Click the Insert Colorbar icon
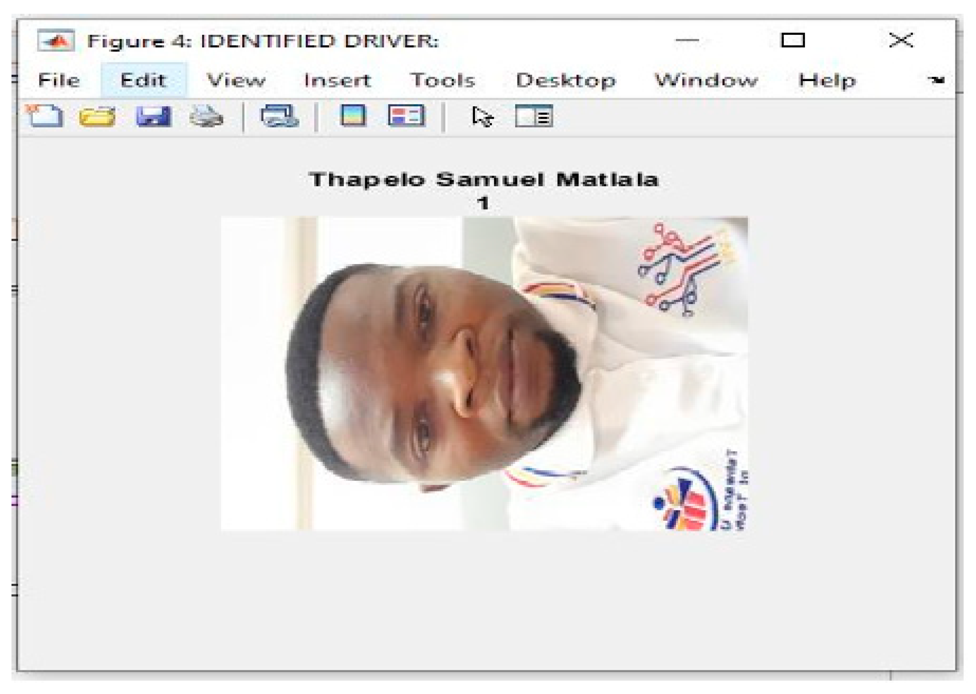This screenshot has width=976, height=694. tap(353, 115)
